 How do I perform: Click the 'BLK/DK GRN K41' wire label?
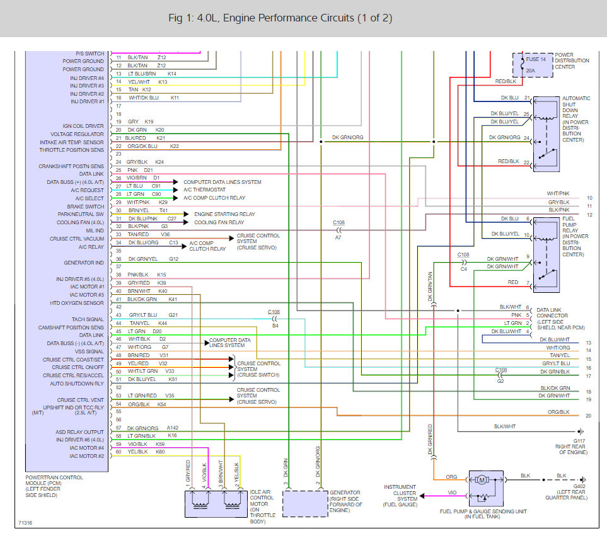pyautogui.click(x=152, y=299)
